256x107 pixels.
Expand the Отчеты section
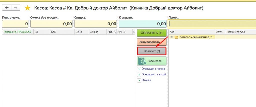pos(139,80)
